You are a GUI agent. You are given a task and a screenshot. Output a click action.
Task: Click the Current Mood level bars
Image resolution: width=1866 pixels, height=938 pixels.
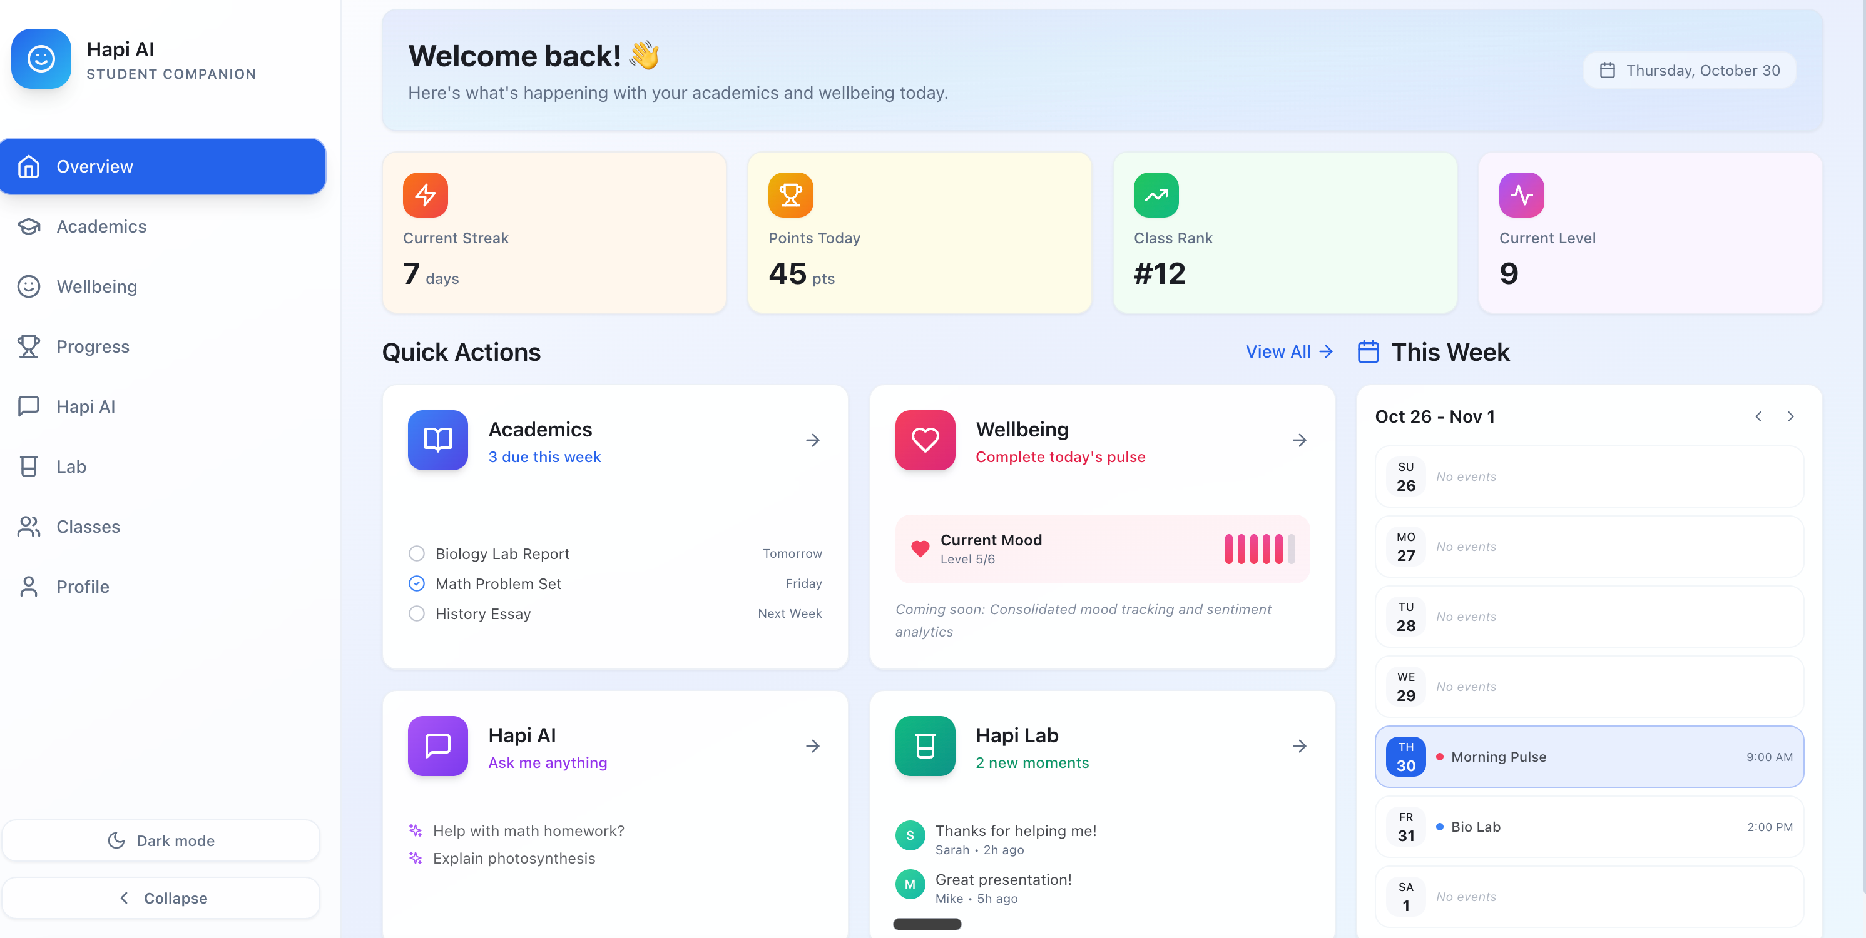pos(1259,549)
